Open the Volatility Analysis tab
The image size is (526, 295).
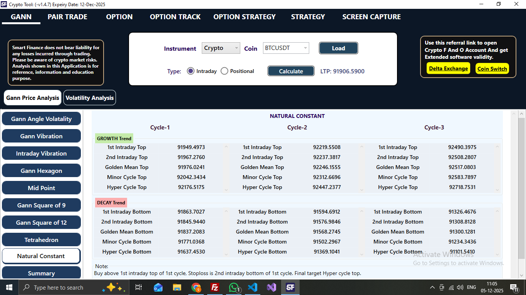tap(89, 98)
